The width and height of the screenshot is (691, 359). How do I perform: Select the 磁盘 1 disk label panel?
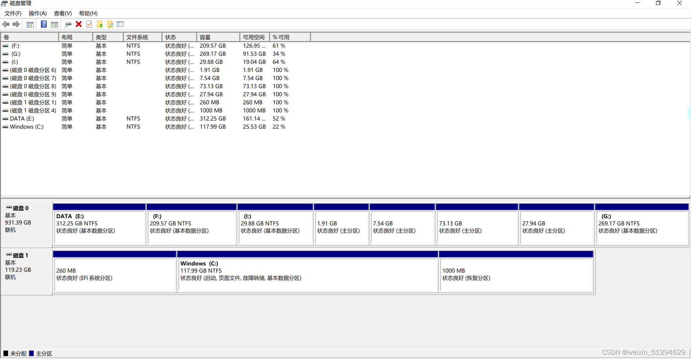[x=27, y=271]
